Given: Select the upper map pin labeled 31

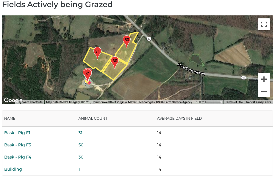Looking at the screenshot, I should pyautogui.click(x=97, y=52).
